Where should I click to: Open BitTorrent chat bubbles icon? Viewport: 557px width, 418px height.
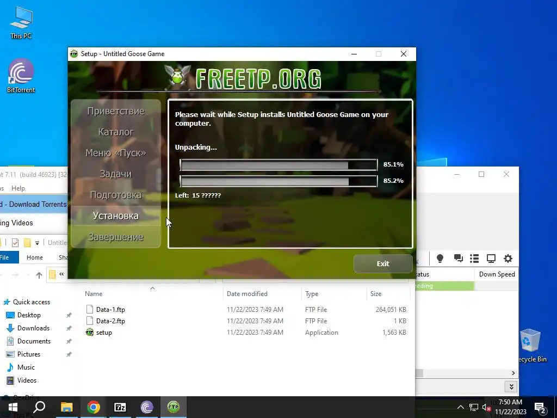tap(458, 259)
